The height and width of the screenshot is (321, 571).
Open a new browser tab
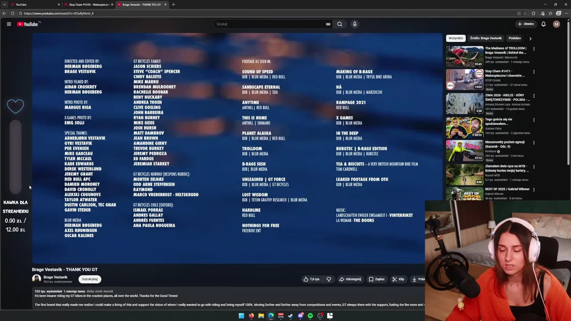point(174,4)
